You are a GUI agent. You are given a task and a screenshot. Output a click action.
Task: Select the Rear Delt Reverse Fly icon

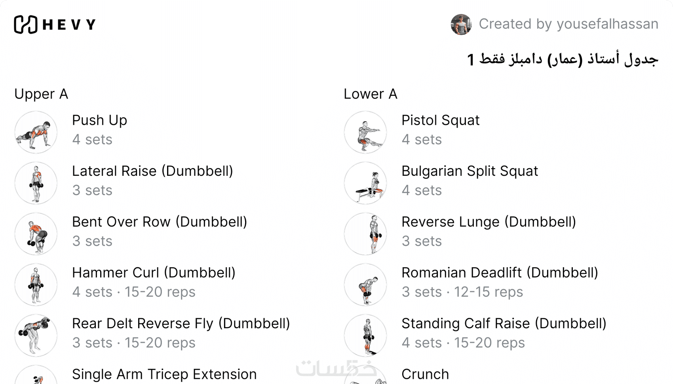[x=36, y=335]
